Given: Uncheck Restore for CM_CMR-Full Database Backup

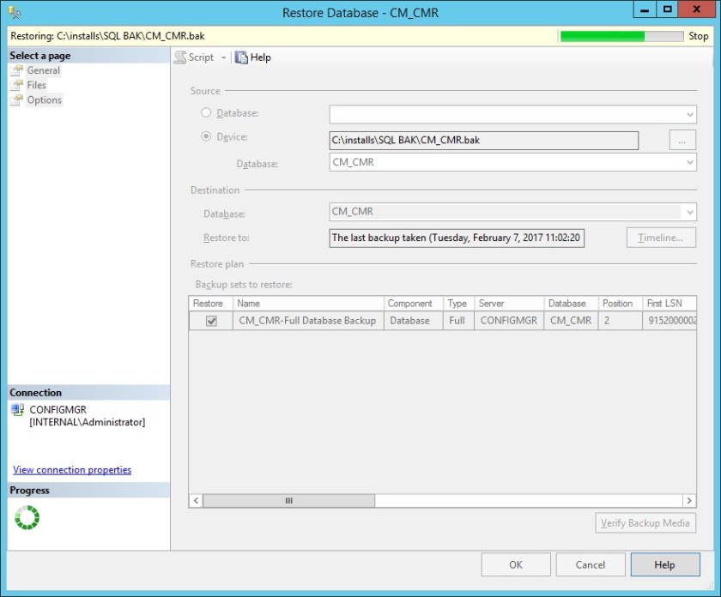Looking at the screenshot, I should [211, 321].
